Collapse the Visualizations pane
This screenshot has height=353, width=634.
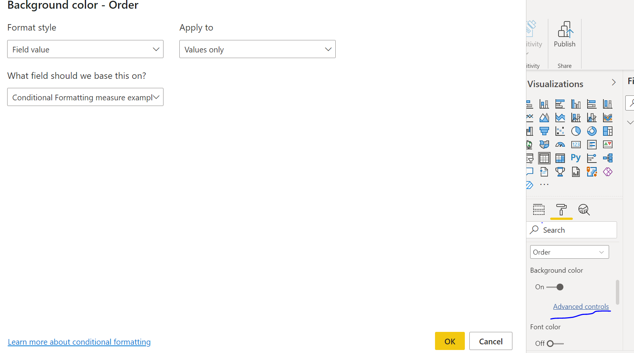[x=614, y=82]
